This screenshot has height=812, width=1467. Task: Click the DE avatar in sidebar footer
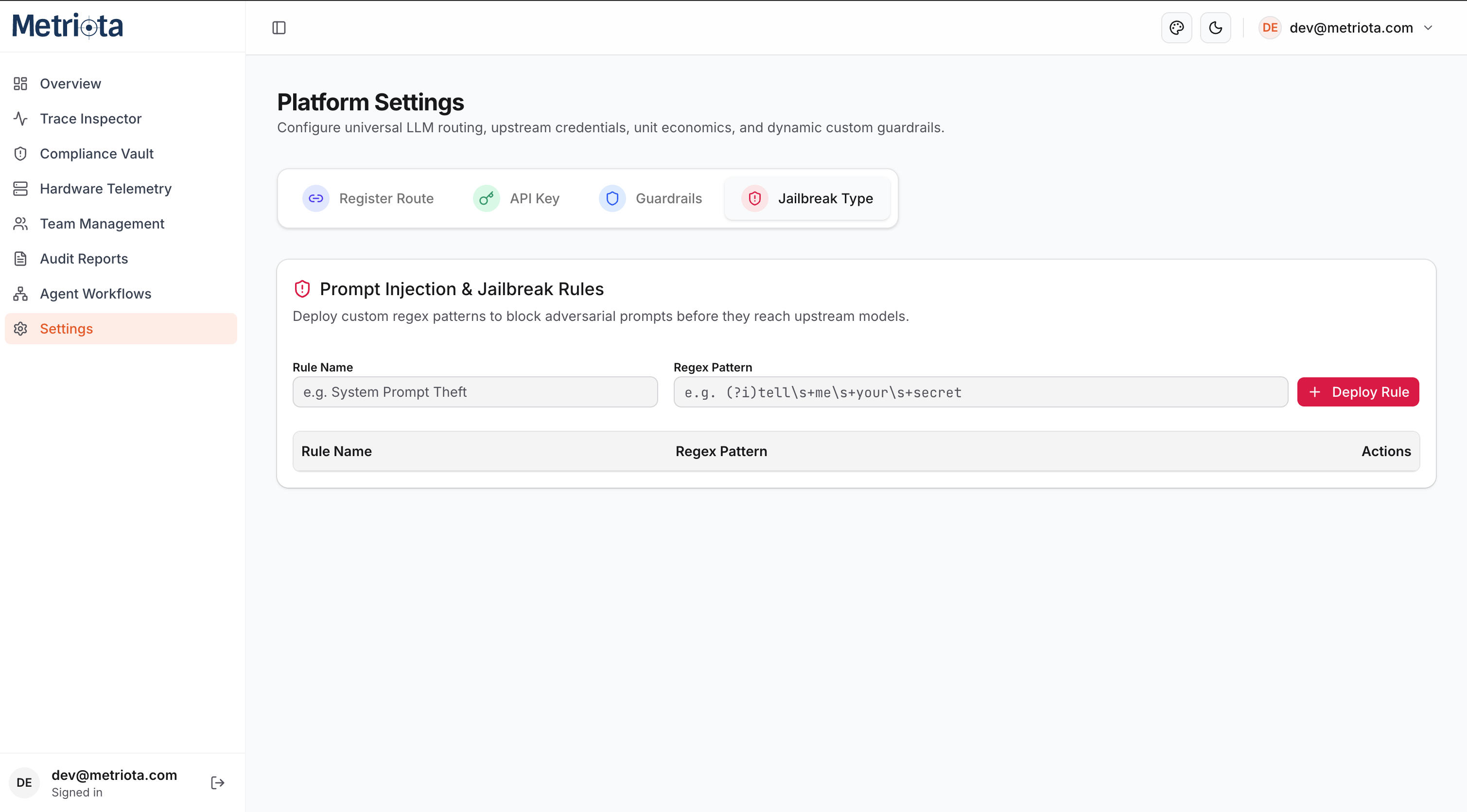click(24, 782)
